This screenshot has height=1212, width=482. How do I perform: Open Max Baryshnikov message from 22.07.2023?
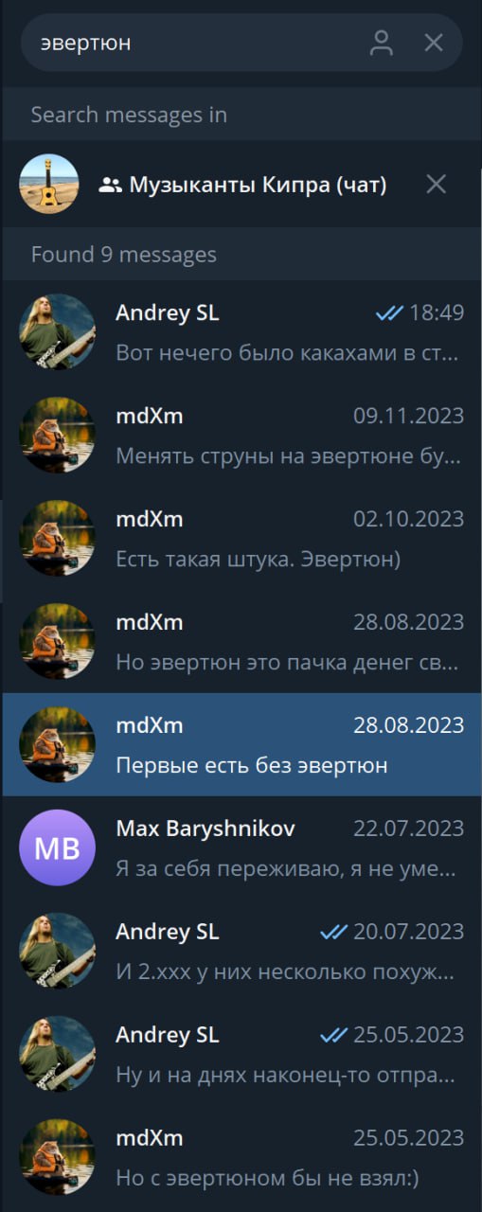241,847
